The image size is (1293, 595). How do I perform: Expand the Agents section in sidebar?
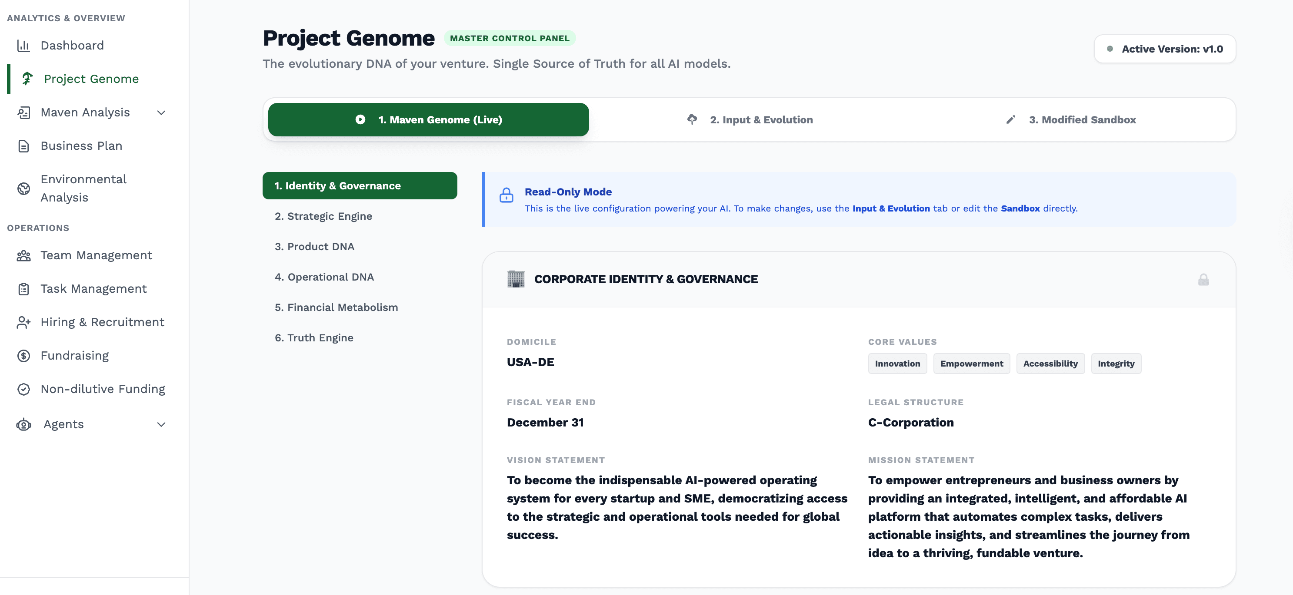pyautogui.click(x=160, y=424)
